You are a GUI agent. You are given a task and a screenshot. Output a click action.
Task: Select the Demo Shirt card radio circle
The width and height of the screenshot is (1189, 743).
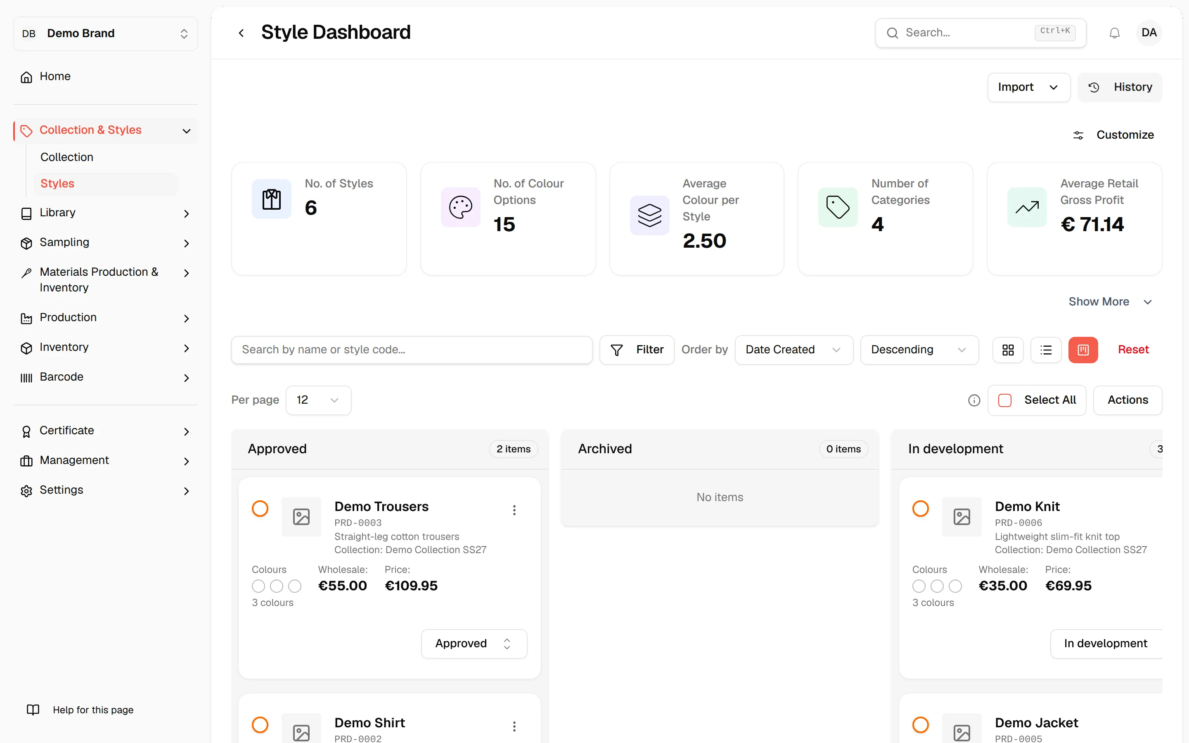click(x=260, y=724)
